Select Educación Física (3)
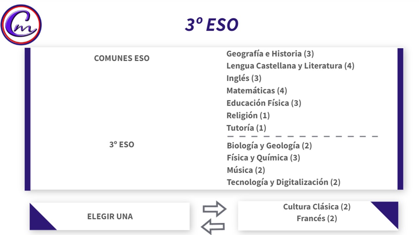The width and height of the screenshot is (419, 235). (x=264, y=103)
